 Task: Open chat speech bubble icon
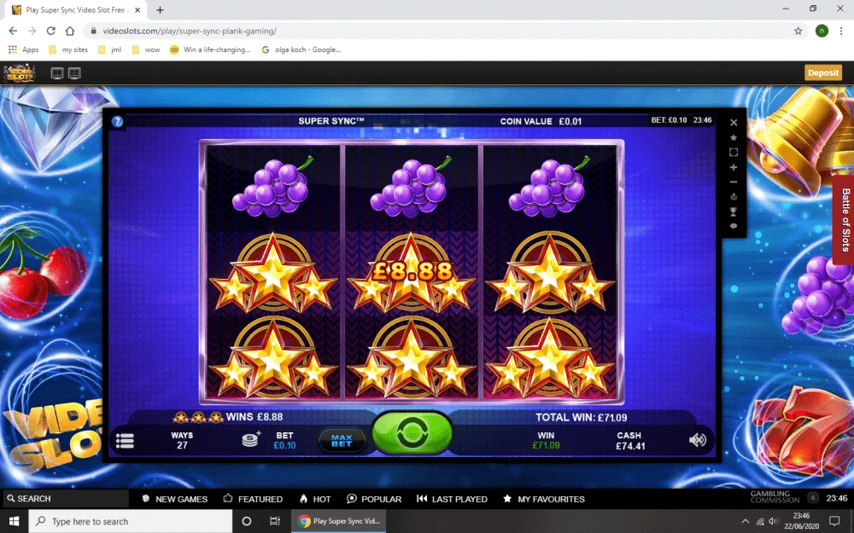734,226
